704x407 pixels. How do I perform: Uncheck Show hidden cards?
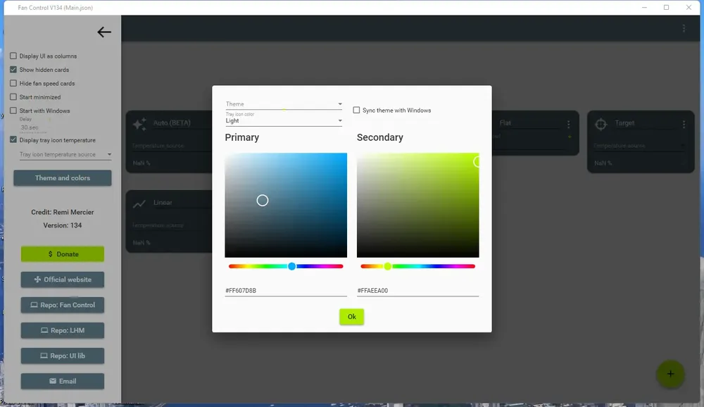(13, 70)
